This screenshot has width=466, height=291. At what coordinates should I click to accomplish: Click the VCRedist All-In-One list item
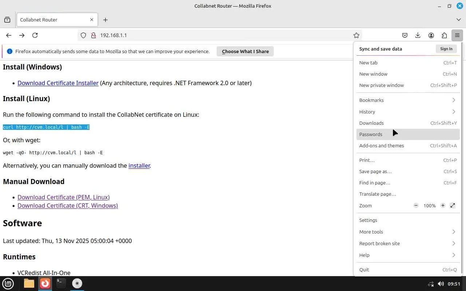44,273
